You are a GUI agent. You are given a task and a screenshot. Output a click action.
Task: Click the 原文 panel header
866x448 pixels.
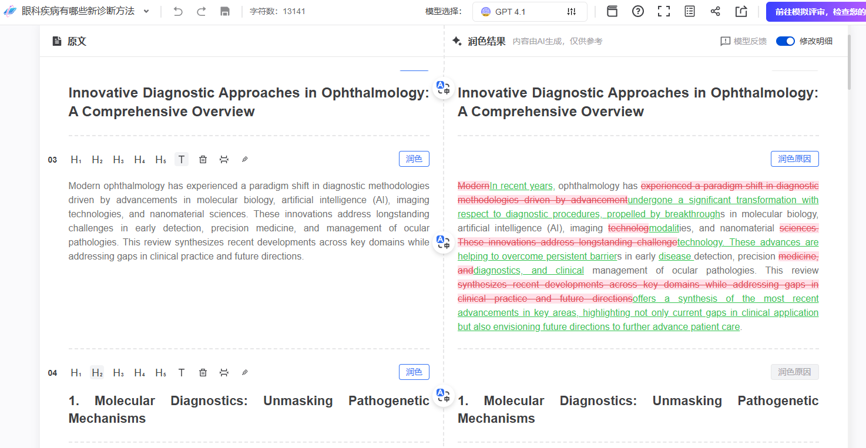pos(69,41)
